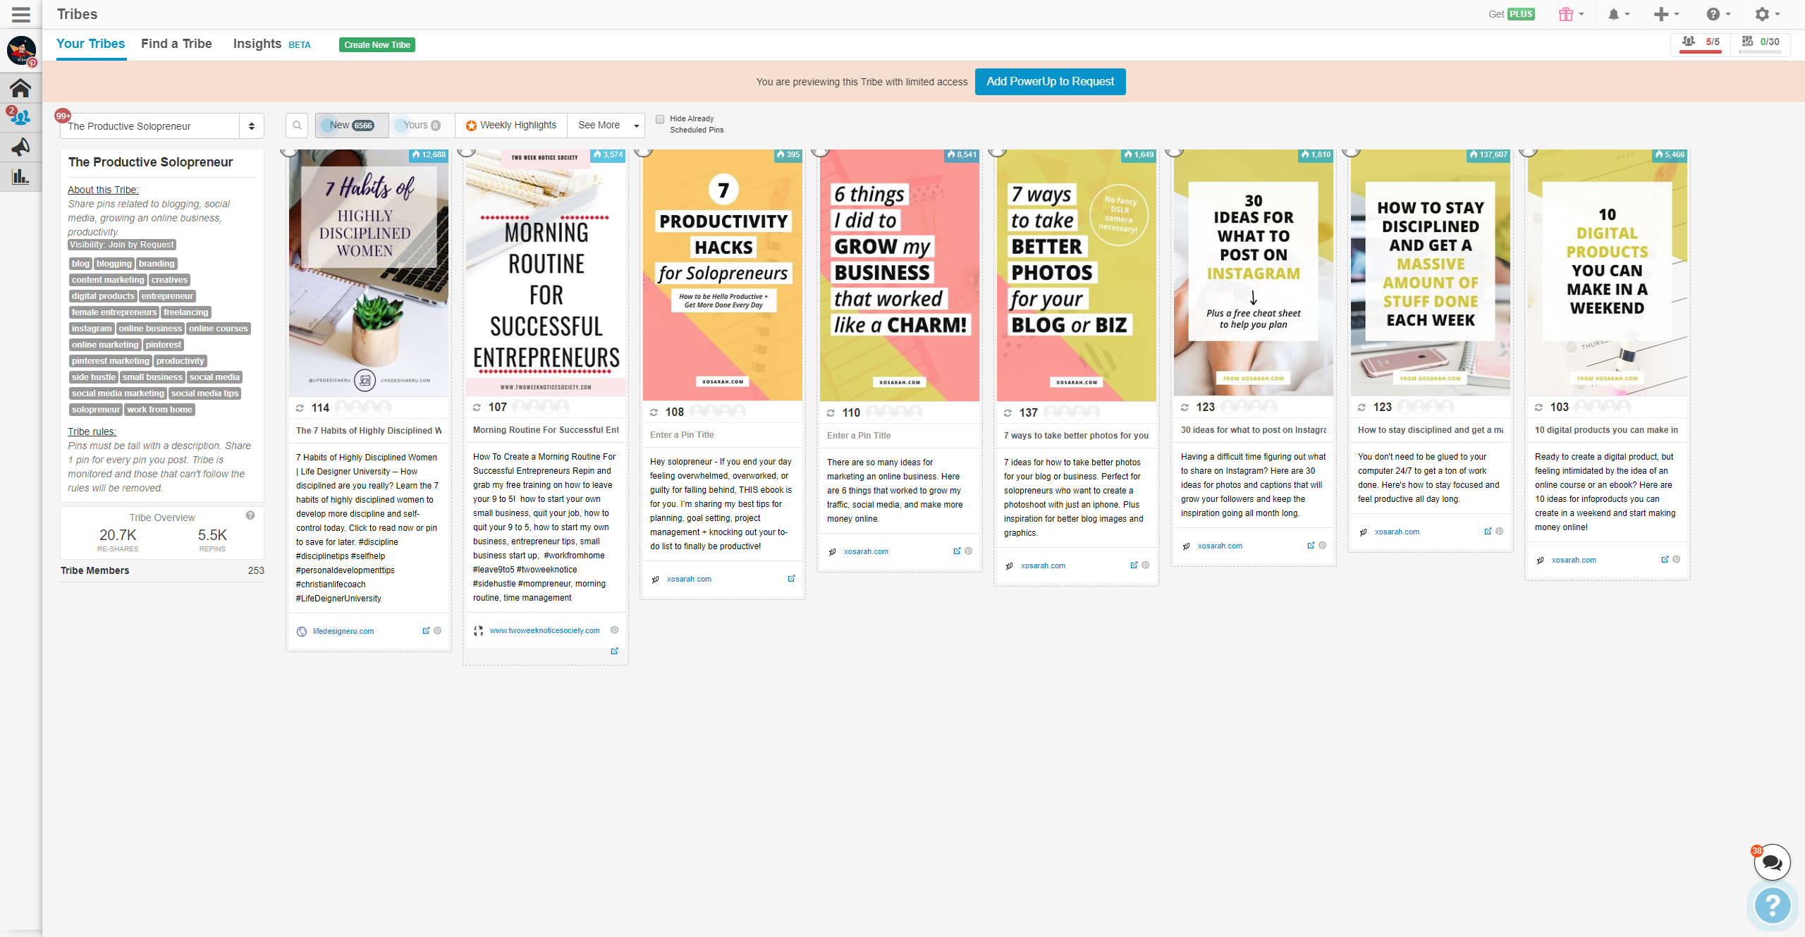Expand the See More dropdown
The width and height of the screenshot is (1805, 937).
click(x=606, y=125)
